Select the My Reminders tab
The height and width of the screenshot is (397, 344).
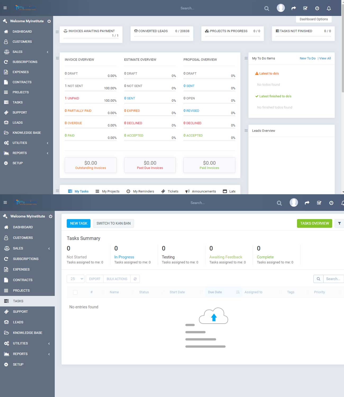[x=140, y=191]
